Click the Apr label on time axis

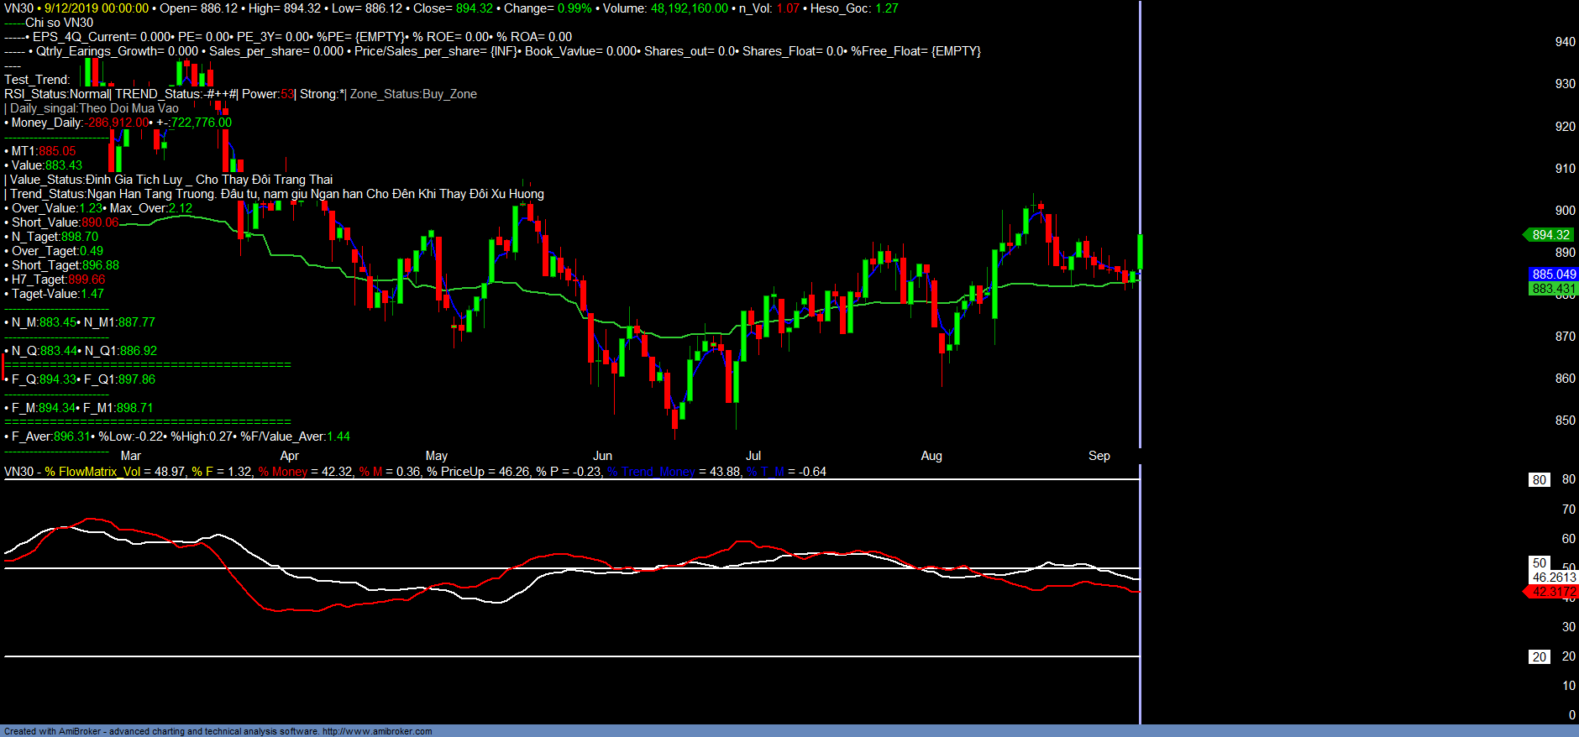[x=289, y=456]
